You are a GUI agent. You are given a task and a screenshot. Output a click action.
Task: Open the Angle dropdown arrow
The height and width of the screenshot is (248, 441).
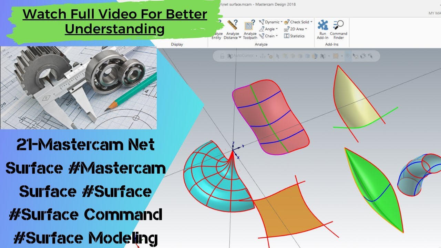277,29
